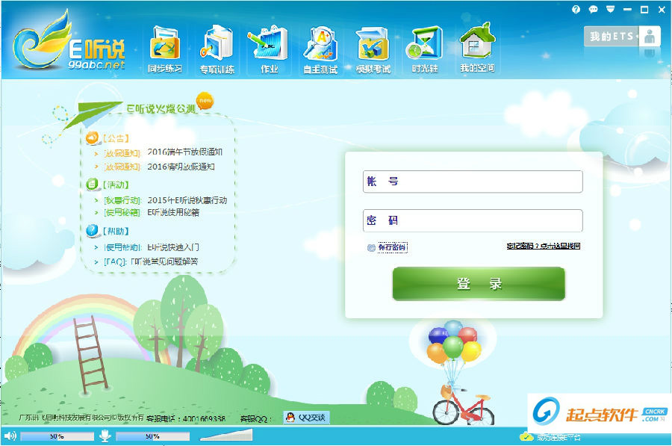Open 同步练习 module icon
672x446 pixels.
pyautogui.click(x=165, y=49)
